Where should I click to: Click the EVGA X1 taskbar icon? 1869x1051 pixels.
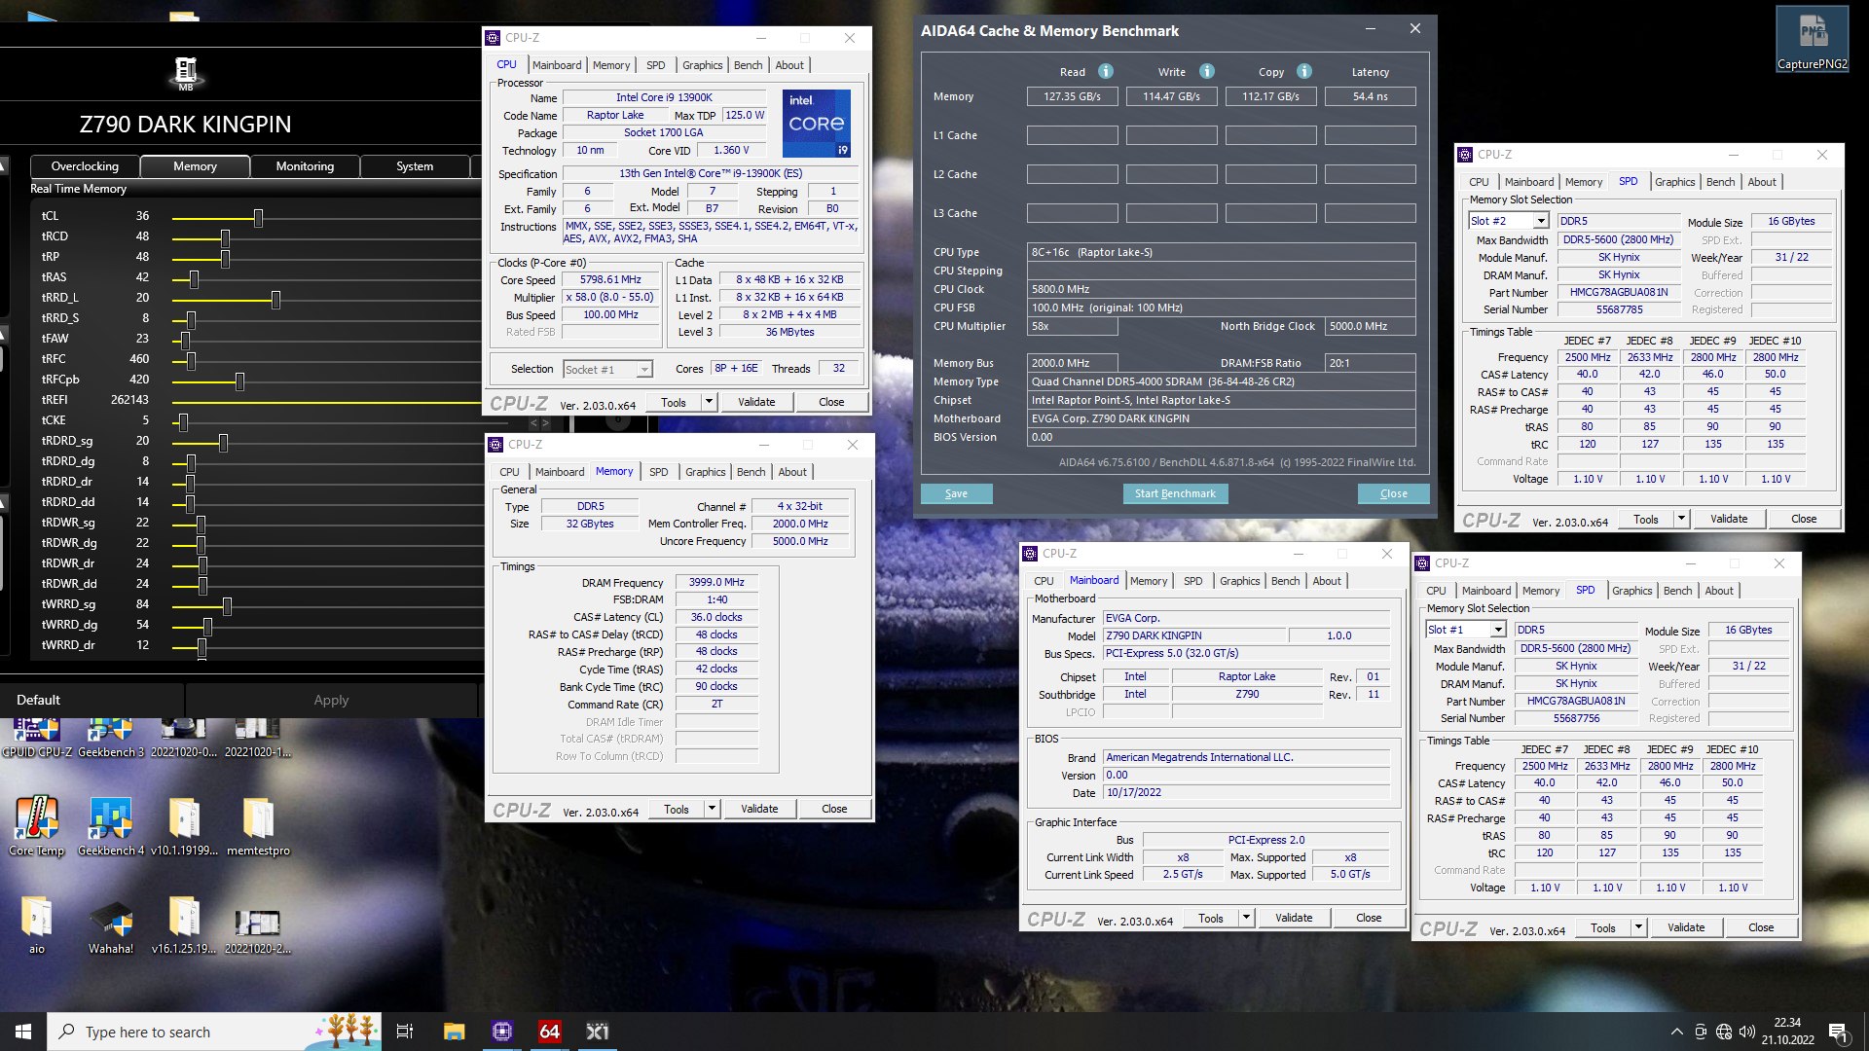click(x=598, y=1032)
